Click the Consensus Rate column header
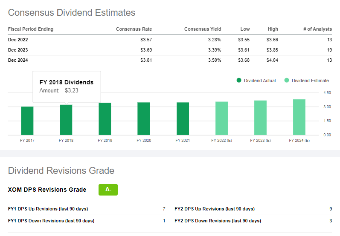340x236 pixels. pos(134,29)
